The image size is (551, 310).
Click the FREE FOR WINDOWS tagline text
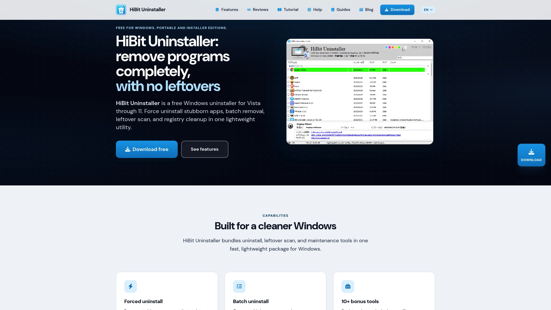coord(171,28)
